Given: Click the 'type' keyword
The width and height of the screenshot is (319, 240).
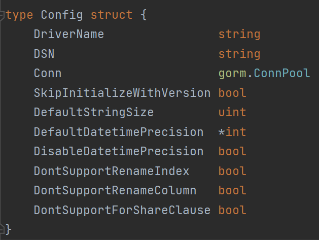Looking at the screenshot, I should pyautogui.click(x=19, y=15).
